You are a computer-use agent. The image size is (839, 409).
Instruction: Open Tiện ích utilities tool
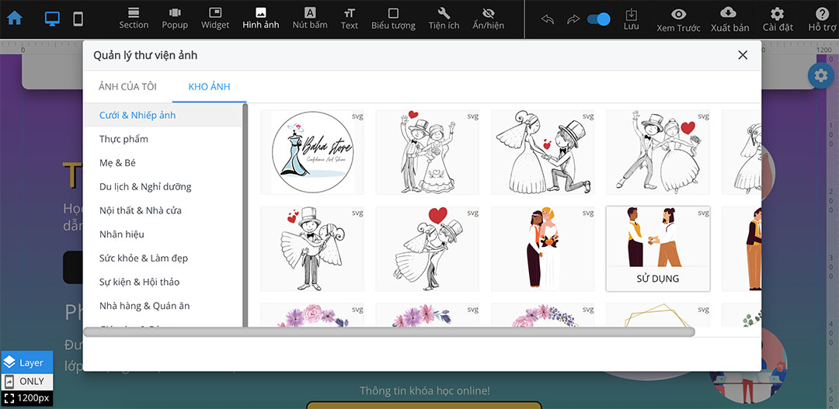[x=444, y=19]
